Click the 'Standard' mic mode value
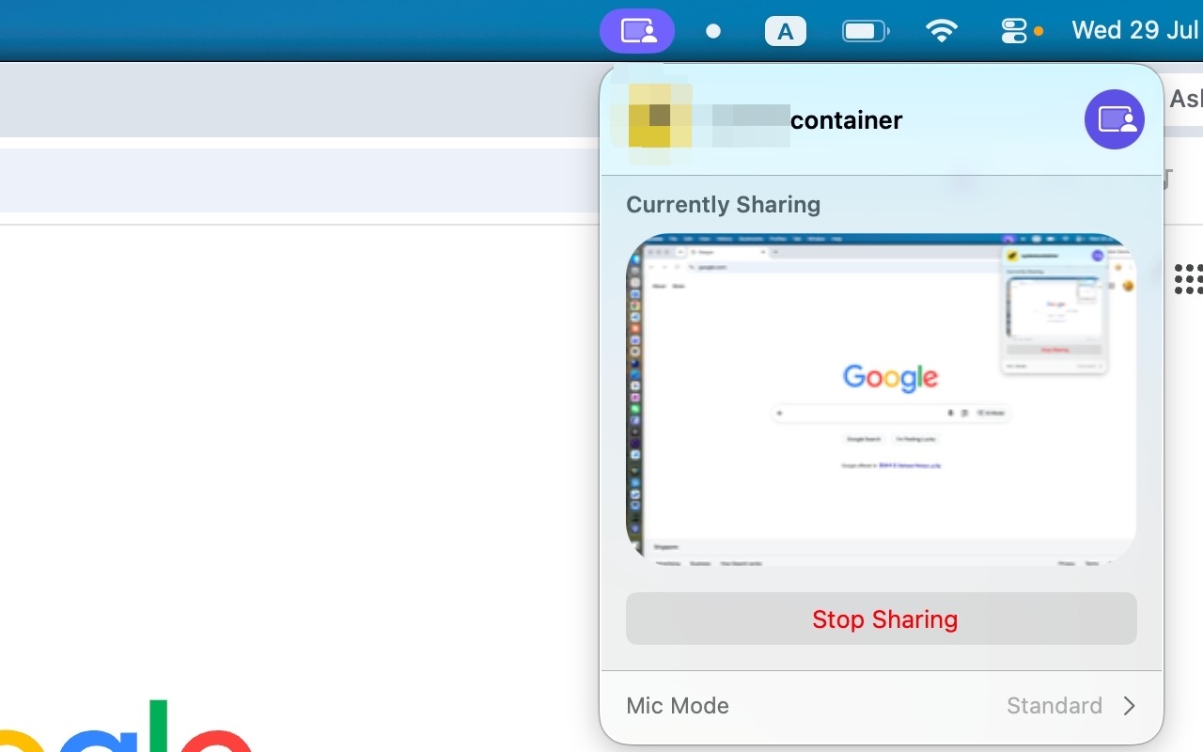Image resolution: width=1203 pixels, height=752 pixels. point(1055,706)
